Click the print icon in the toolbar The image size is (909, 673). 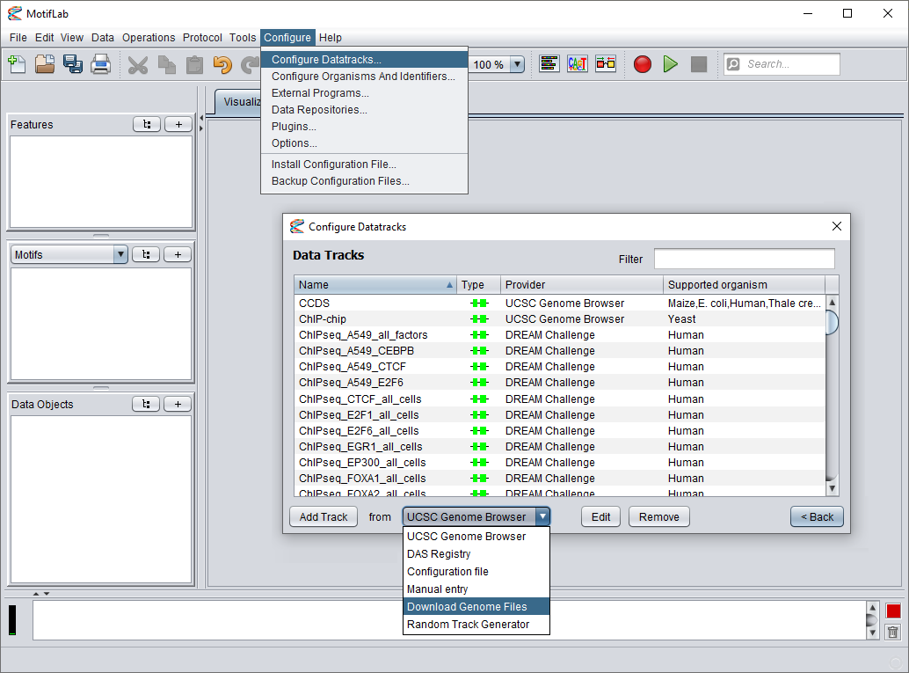pos(101,64)
